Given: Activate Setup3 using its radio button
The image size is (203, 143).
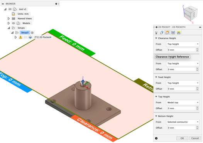Looking at the screenshot, I should pyautogui.click(x=32, y=33).
